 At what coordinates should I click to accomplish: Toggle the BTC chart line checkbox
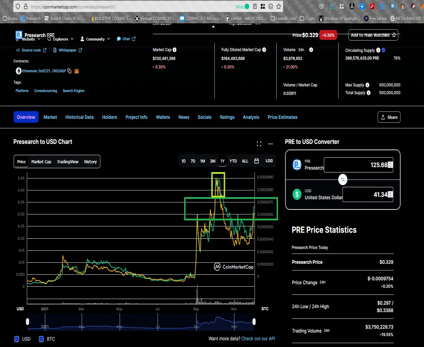[41, 339]
